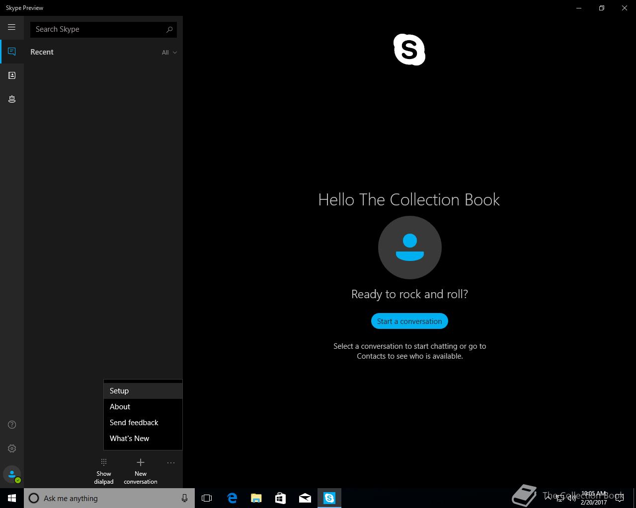Restore down the Skype Preview window
Screen dimensions: 636x508
pyautogui.click(x=602, y=8)
